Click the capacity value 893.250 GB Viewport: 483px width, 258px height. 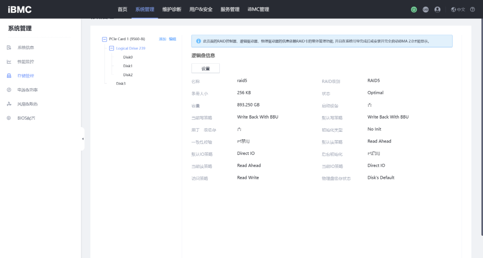coord(248,105)
